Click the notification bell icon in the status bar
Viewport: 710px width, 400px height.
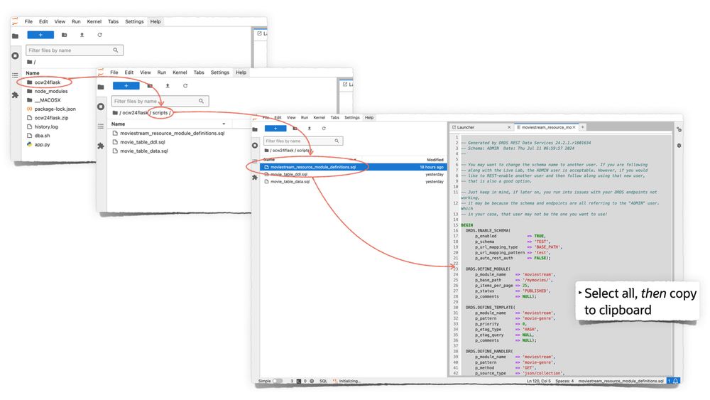click(677, 382)
